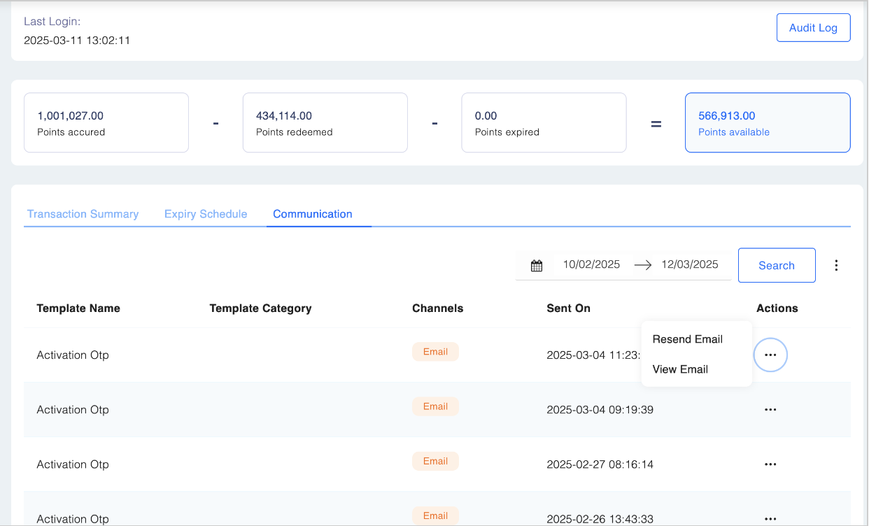Click the Points available card
Image resolution: width=869 pixels, height=526 pixels.
pyautogui.click(x=768, y=122)
